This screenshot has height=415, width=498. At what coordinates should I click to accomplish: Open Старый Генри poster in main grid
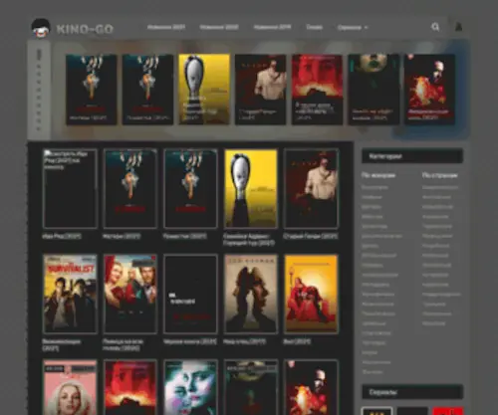[311, 189]
